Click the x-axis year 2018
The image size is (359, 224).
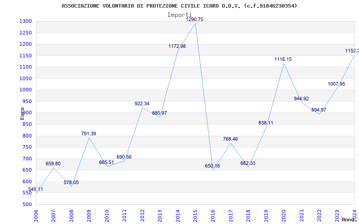[249, 215]
